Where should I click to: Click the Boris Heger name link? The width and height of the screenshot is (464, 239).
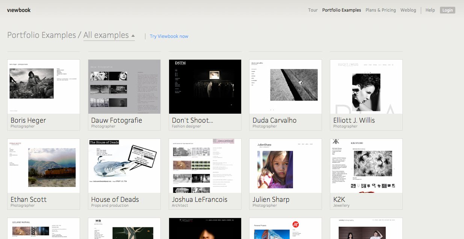(x=28, y=120)
